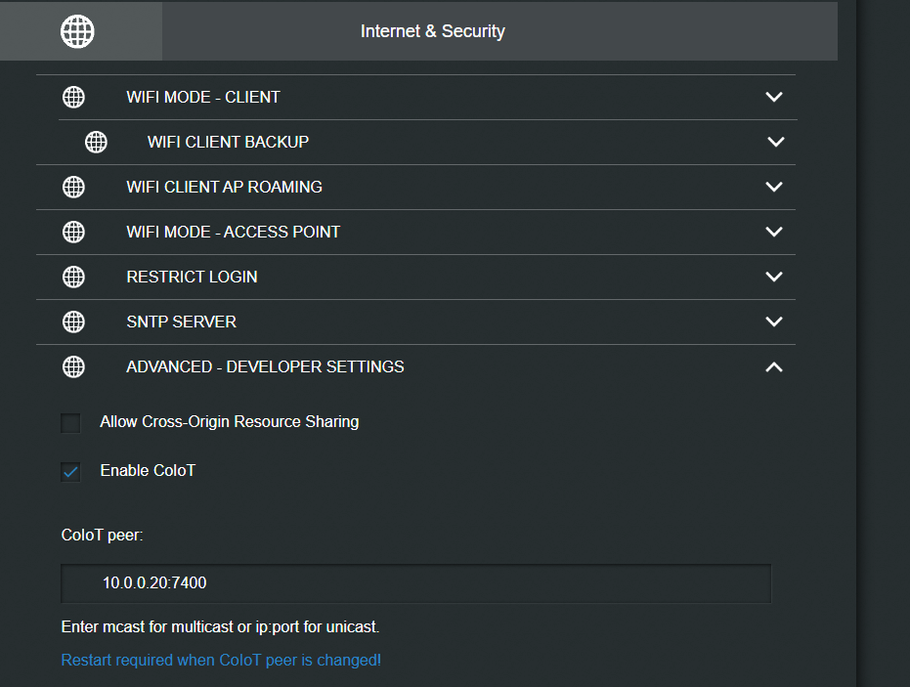
Task: Expand WIFI MODE - ACCESS POINT chevron
Action: coord(774,232)
